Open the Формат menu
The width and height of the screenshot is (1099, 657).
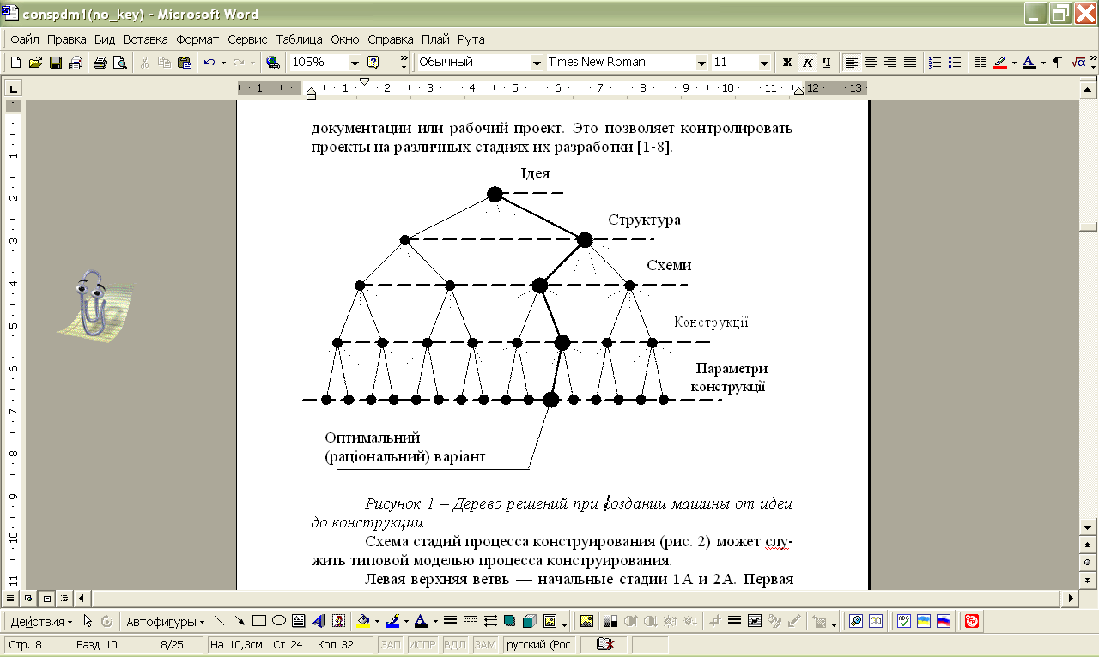pyautogui.click(x=198, y=39)
